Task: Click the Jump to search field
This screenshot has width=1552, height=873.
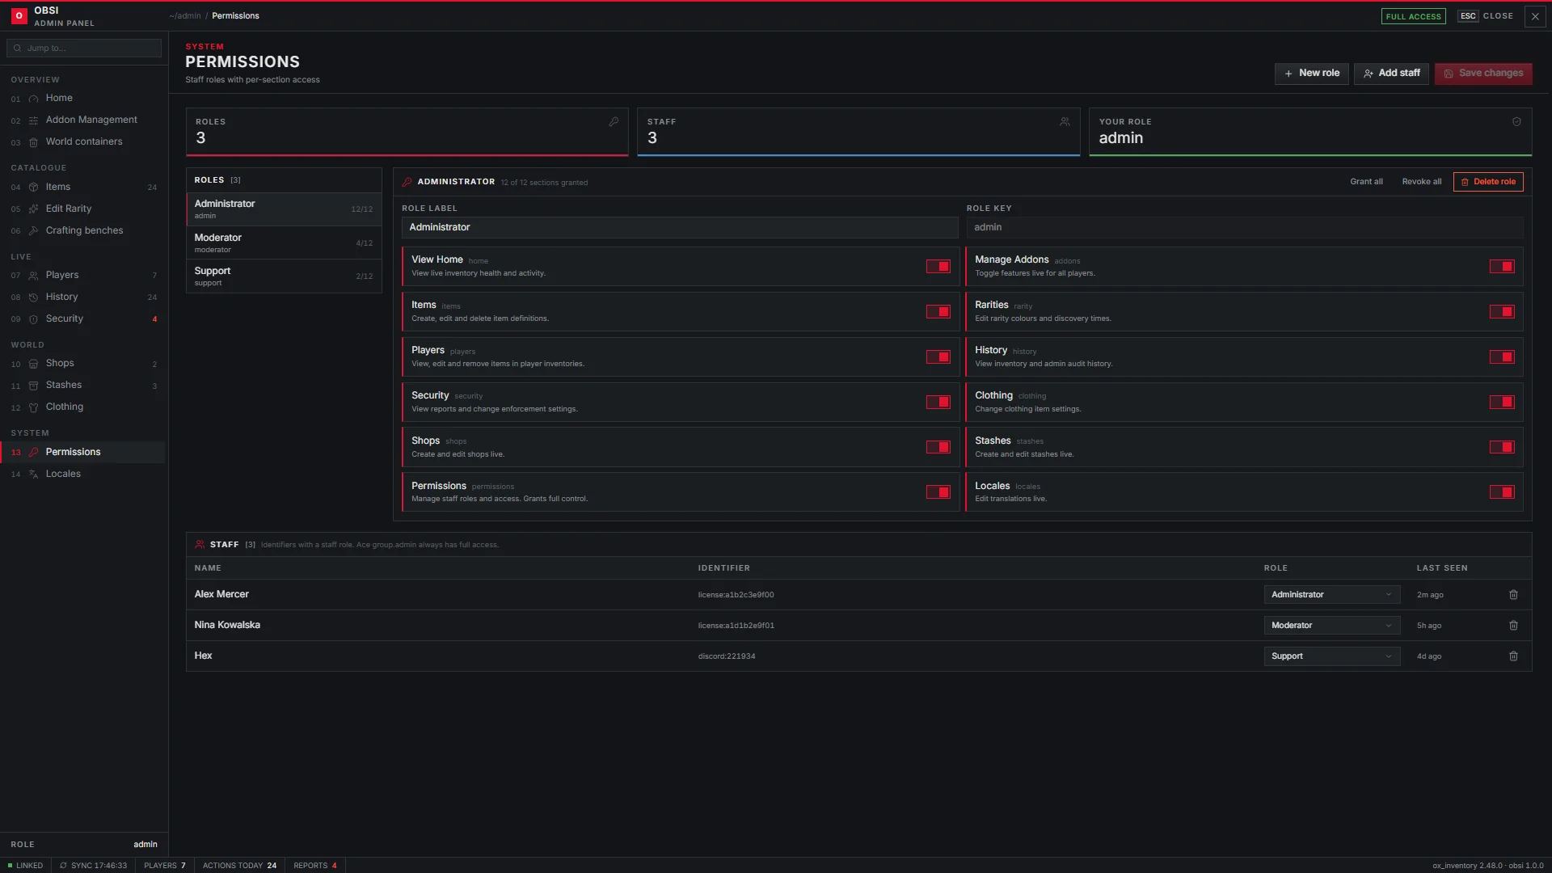Action: point(84,48)
